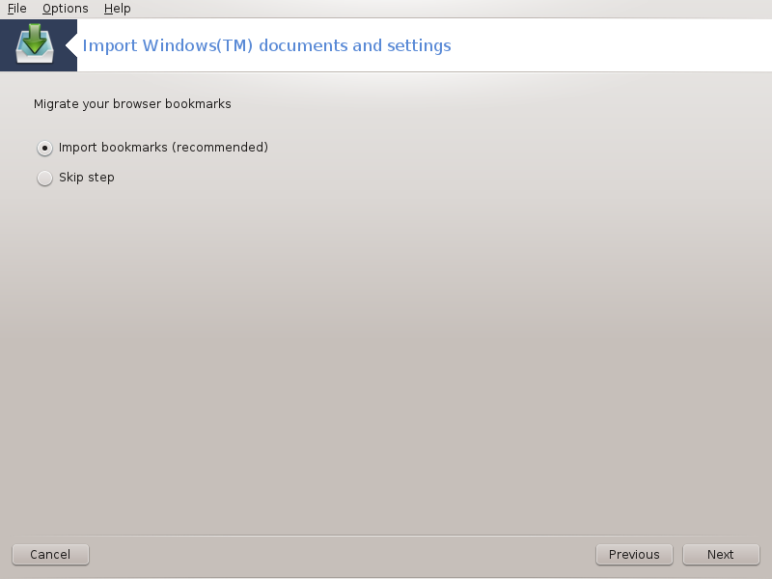Click the blank wizard area below Skip step
772x579 pixels.
click(386, 357)
